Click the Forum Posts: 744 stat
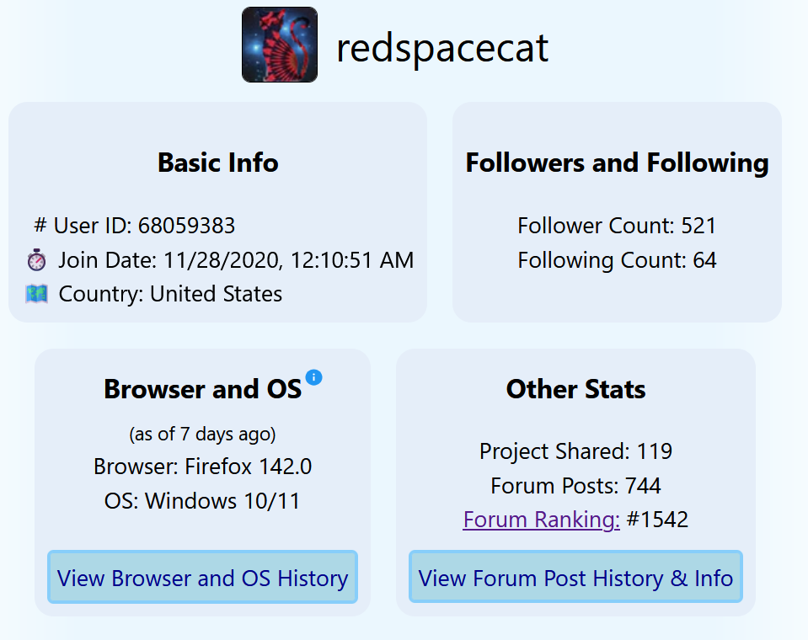 575,486
